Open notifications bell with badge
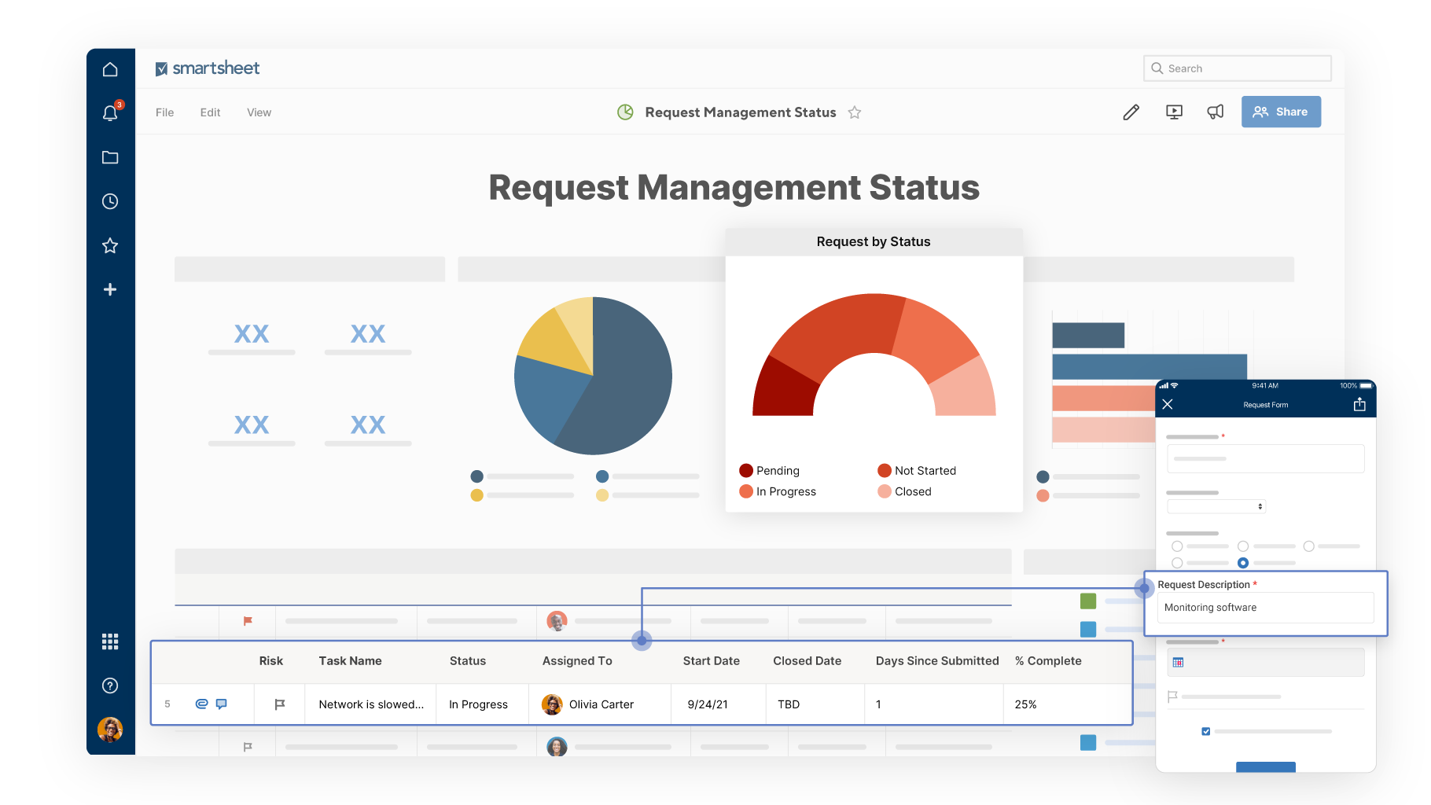The width and height of the screenshot is (1431, 805). (110, 113)
